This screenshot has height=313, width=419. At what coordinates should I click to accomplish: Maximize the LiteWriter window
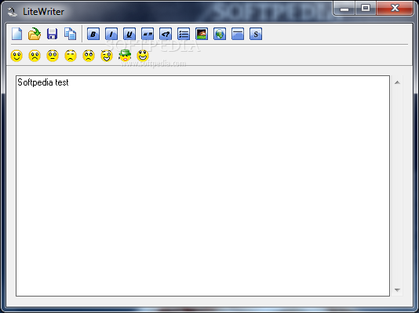(x=366, y=9)
